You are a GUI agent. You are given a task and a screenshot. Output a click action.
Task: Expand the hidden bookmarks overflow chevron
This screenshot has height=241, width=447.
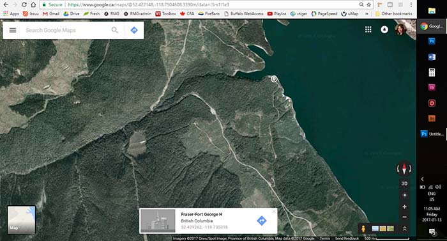pos(367,13)
